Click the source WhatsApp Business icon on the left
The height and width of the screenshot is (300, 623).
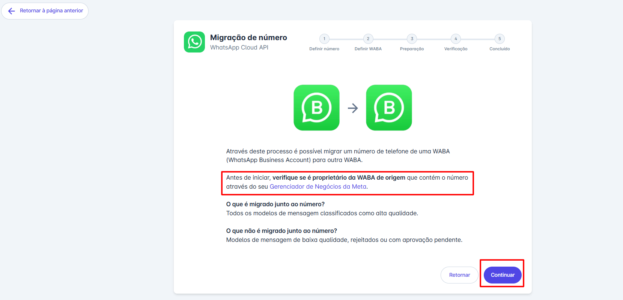[x=316, y=108]
